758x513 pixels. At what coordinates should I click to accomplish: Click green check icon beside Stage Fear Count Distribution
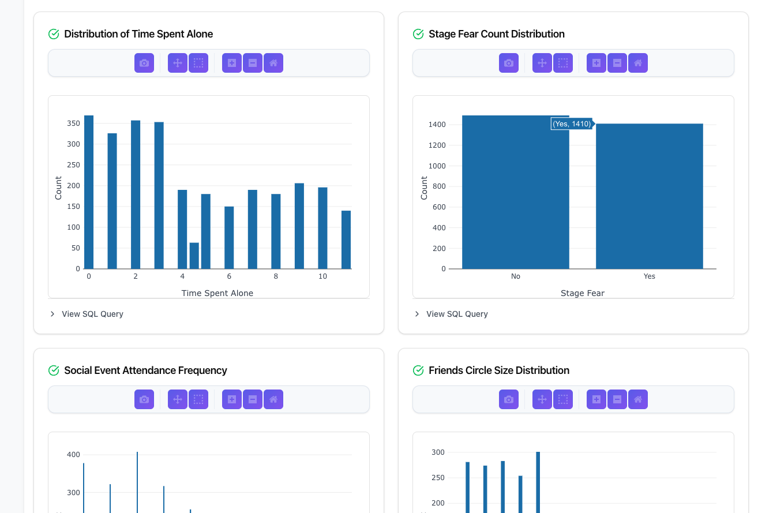[418, 34]
